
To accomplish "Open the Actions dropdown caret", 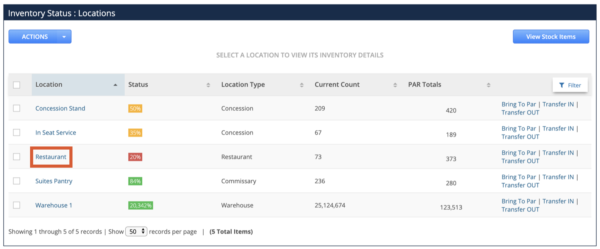I will pos(64,36).
